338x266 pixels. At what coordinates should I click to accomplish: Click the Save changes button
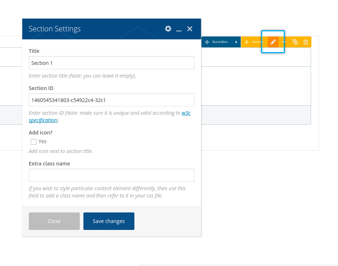click(109, 221)
